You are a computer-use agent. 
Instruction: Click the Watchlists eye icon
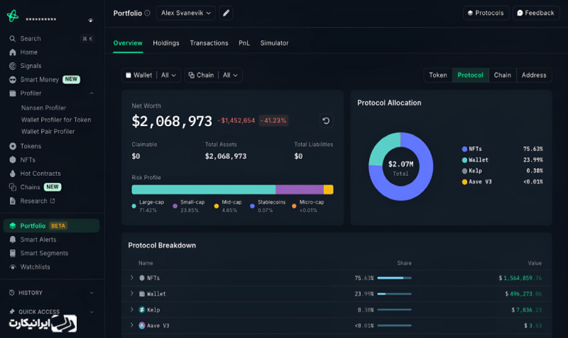coord(13,266)
